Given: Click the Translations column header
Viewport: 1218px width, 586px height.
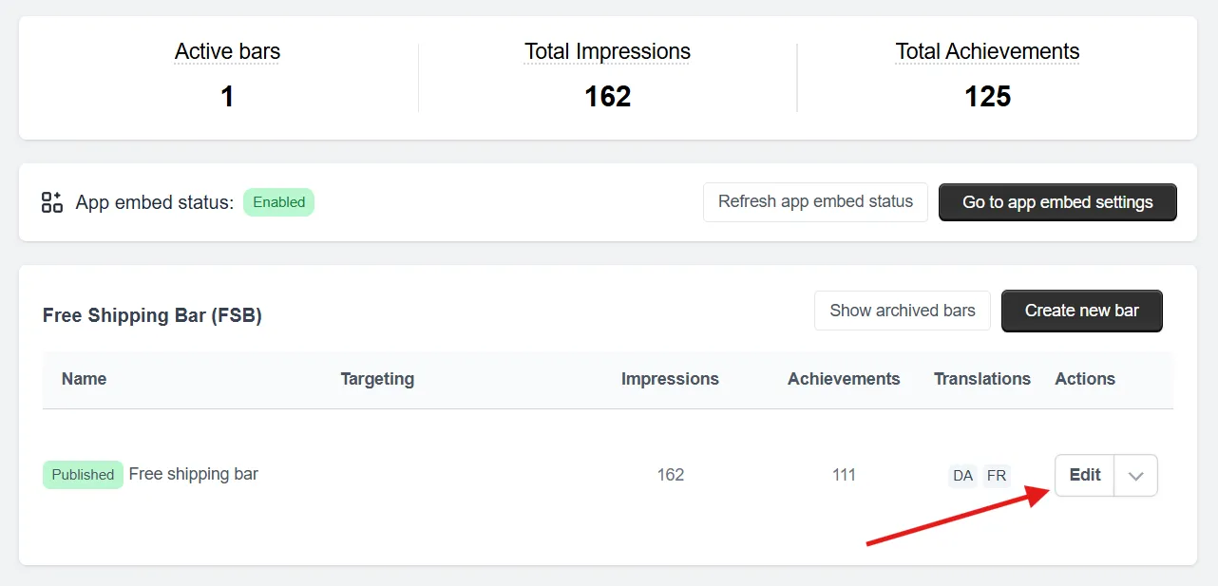Looking at the screenshot, I should 982,379.
